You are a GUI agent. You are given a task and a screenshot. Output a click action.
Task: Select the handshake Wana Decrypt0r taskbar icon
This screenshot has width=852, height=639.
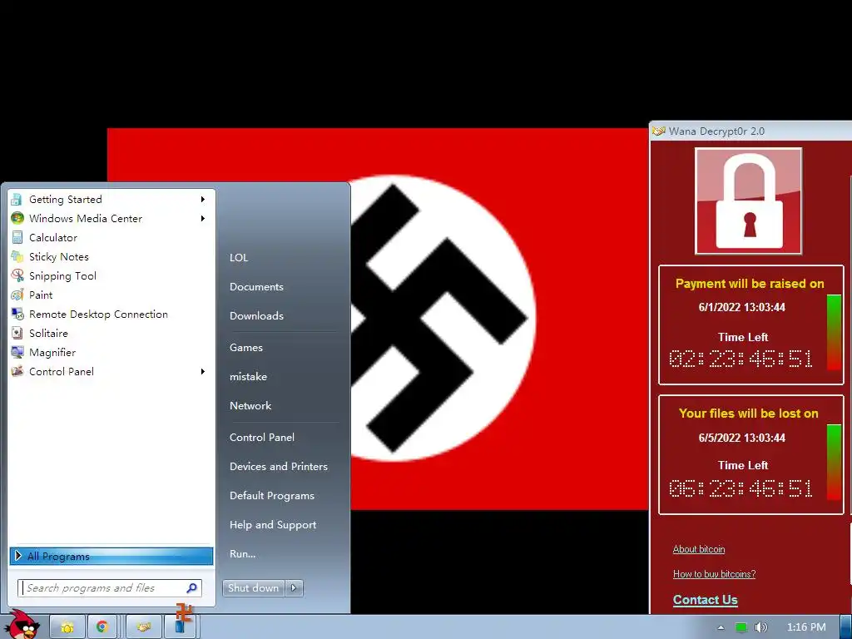[x=143, y=627]
